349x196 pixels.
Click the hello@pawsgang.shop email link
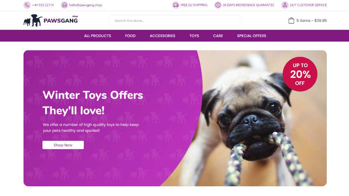86,5
